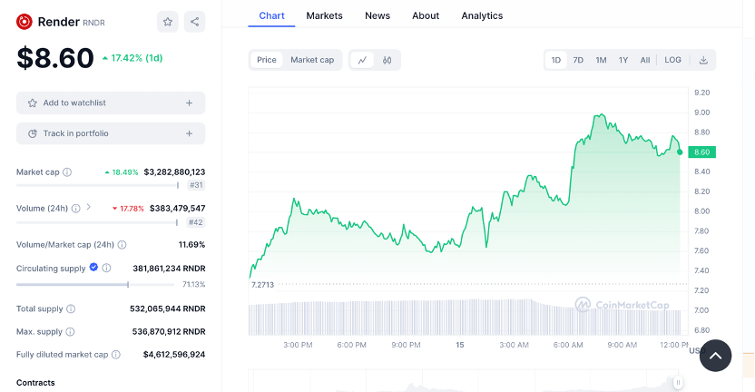Viewport: 755px width, 392px height.
Task: Click the share icon next to Render
Action: coord(194,22)
